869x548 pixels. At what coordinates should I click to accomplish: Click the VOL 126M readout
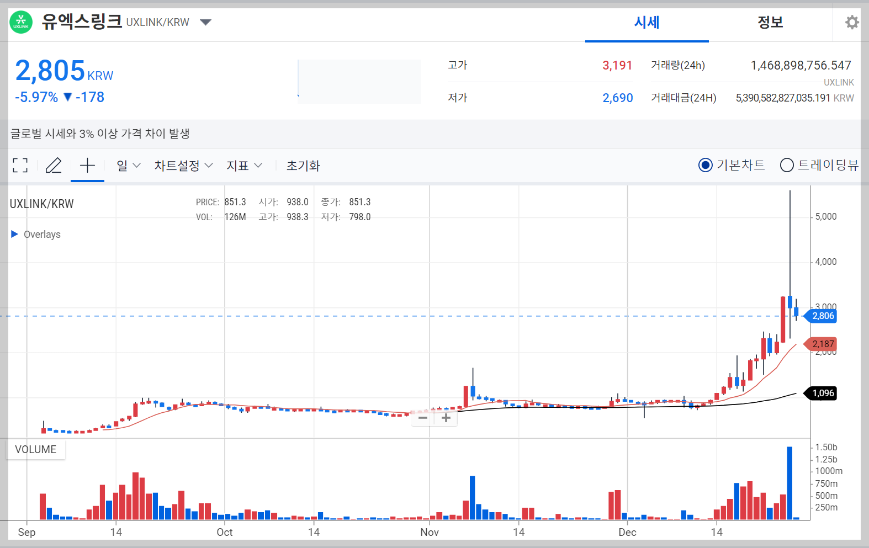click(221, 217)
